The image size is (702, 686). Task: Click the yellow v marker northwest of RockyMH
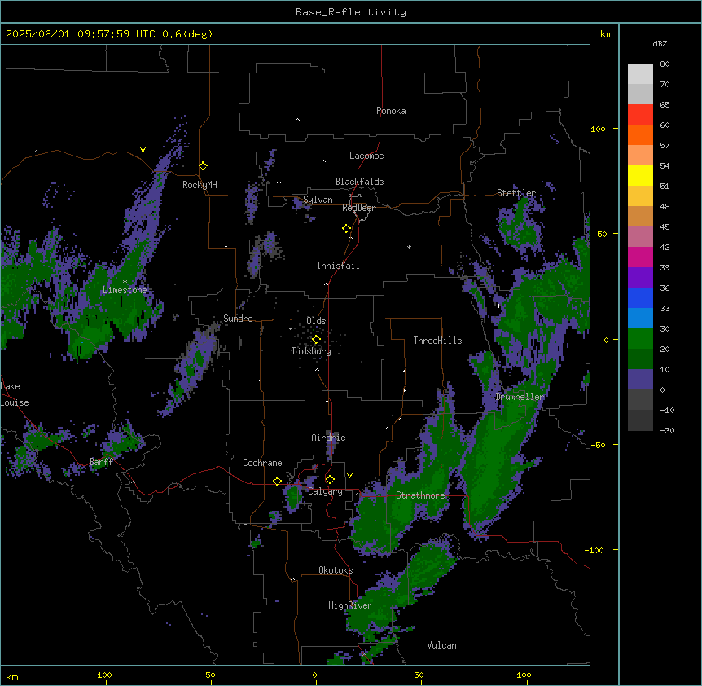[x=143, y=150]
